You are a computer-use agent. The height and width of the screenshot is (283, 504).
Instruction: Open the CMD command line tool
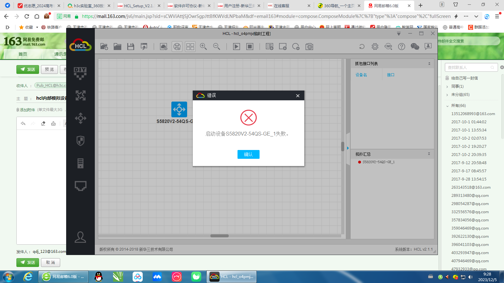388,47
